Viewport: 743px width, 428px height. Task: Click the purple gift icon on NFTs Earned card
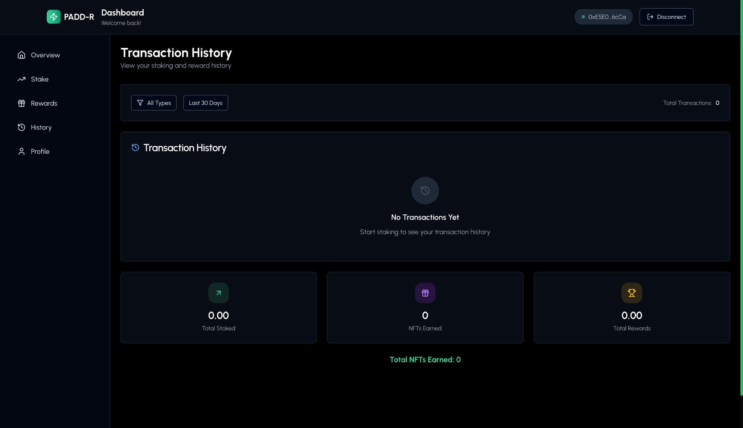tap(425, 293)
